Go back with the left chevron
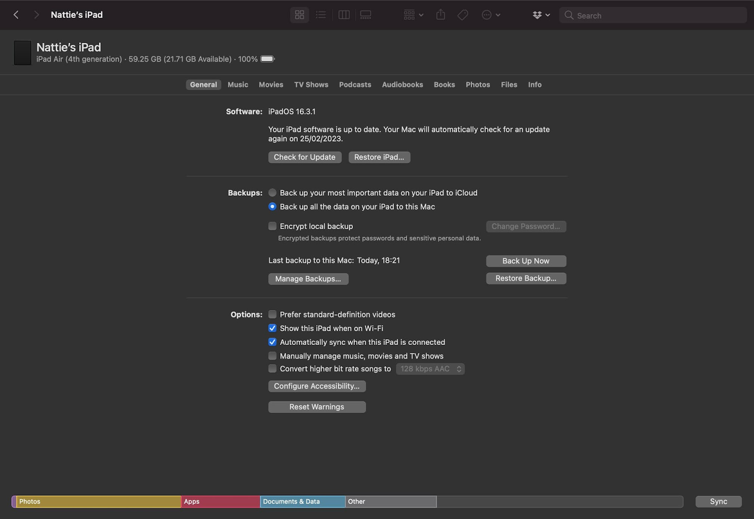 click(16, 15)
